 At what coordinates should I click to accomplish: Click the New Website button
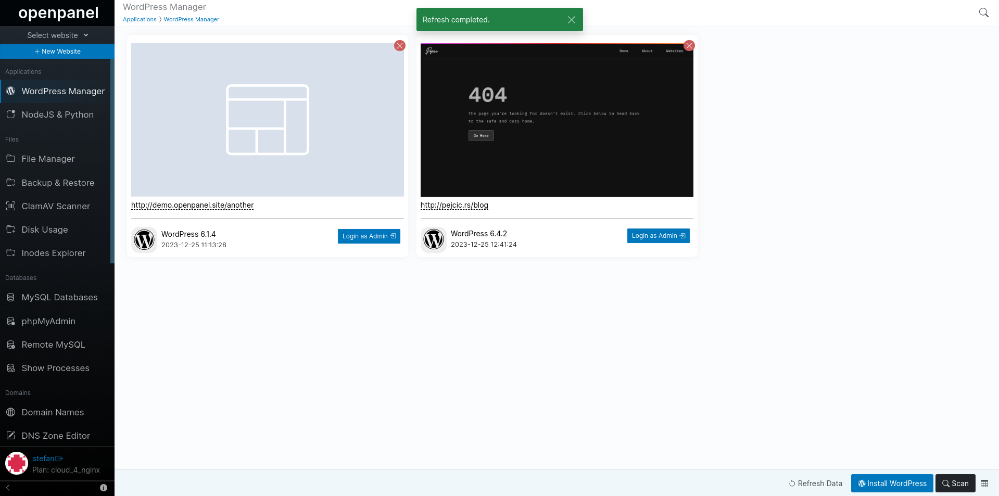[x=57, y=52]
